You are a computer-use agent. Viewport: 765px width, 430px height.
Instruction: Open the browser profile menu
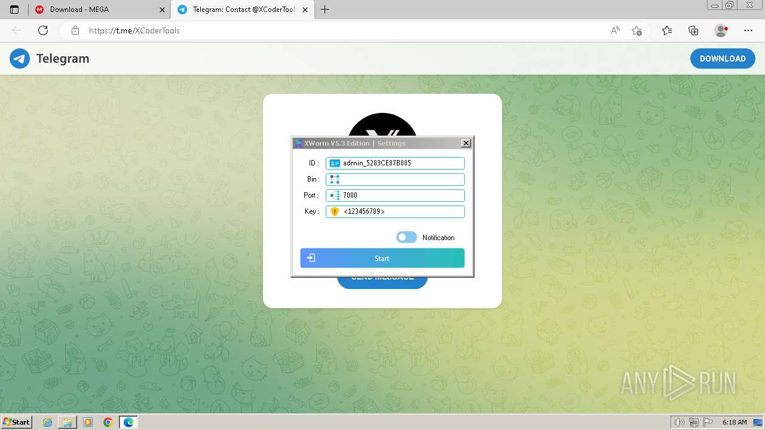coord(721,30)
